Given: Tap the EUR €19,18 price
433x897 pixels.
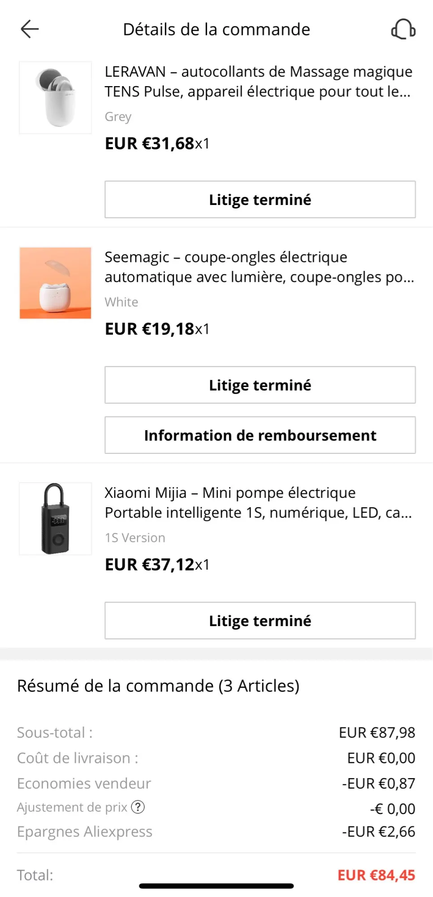Looking at the screenshot, I should coord(150,329).
